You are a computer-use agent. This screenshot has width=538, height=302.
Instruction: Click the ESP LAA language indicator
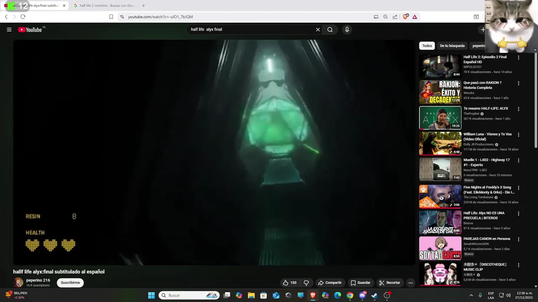click(x=491, y=295)
